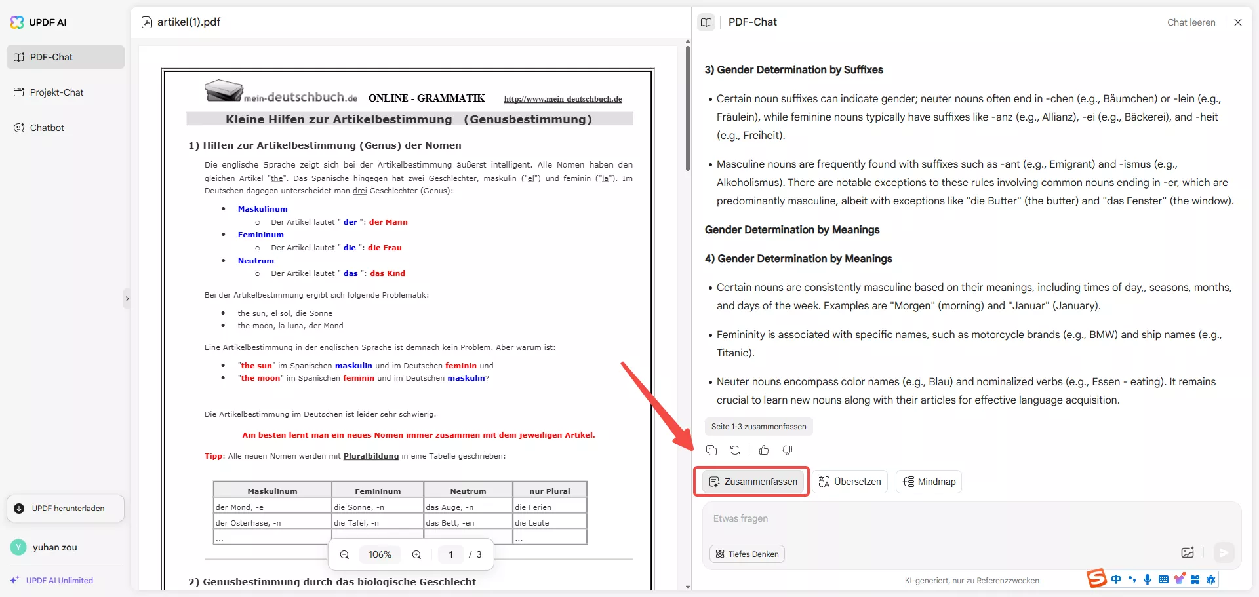The image size is (1259, 597).
Task: Toggle the IME punctuation mode icon
Action: 1132,579
